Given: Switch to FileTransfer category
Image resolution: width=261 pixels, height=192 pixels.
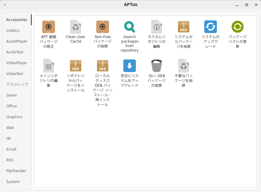Looking at the screenshot, I should pos(16,171).
